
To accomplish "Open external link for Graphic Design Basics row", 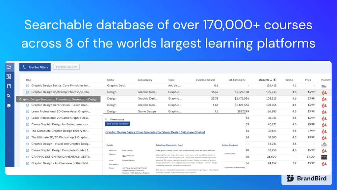I will click(x=27, y=86).
